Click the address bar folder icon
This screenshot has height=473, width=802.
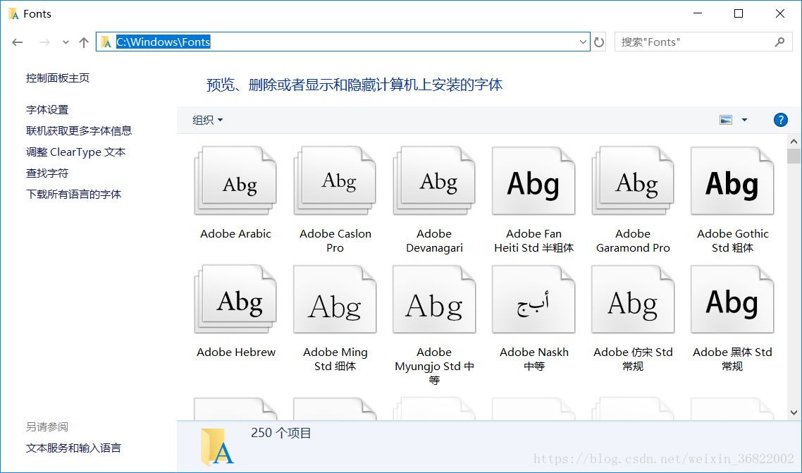[106, 42]
